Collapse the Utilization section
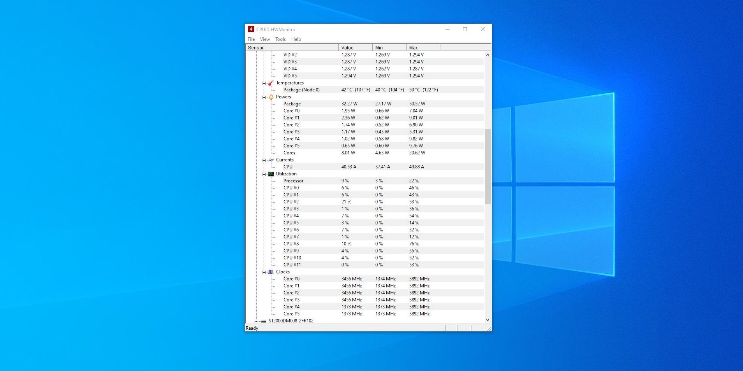 pyautogui.click(x=264, y=174)
